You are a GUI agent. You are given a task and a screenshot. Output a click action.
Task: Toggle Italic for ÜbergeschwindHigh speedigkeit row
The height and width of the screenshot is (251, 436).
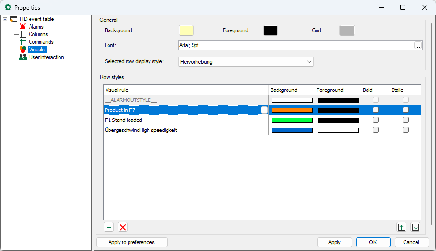(x=406, y=130)
